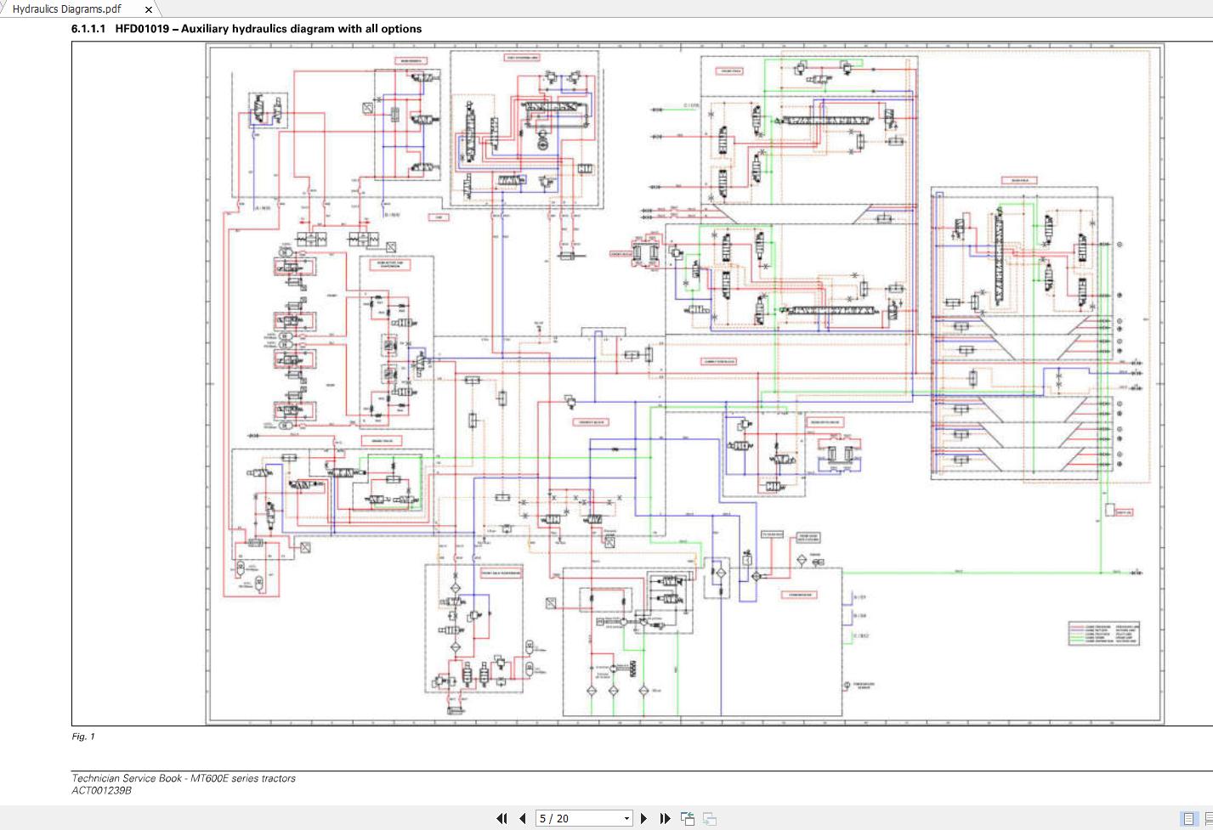Click the temperature sensor symbol in diagram
This screenshot has width=1213, height=830.
[847, 686]
